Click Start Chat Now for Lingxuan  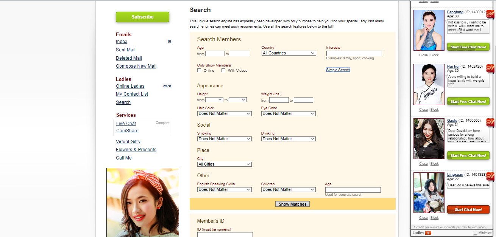coord(468,209)
